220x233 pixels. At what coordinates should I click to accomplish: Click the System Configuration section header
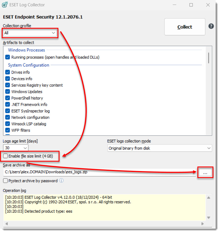[x=29, y=65]
